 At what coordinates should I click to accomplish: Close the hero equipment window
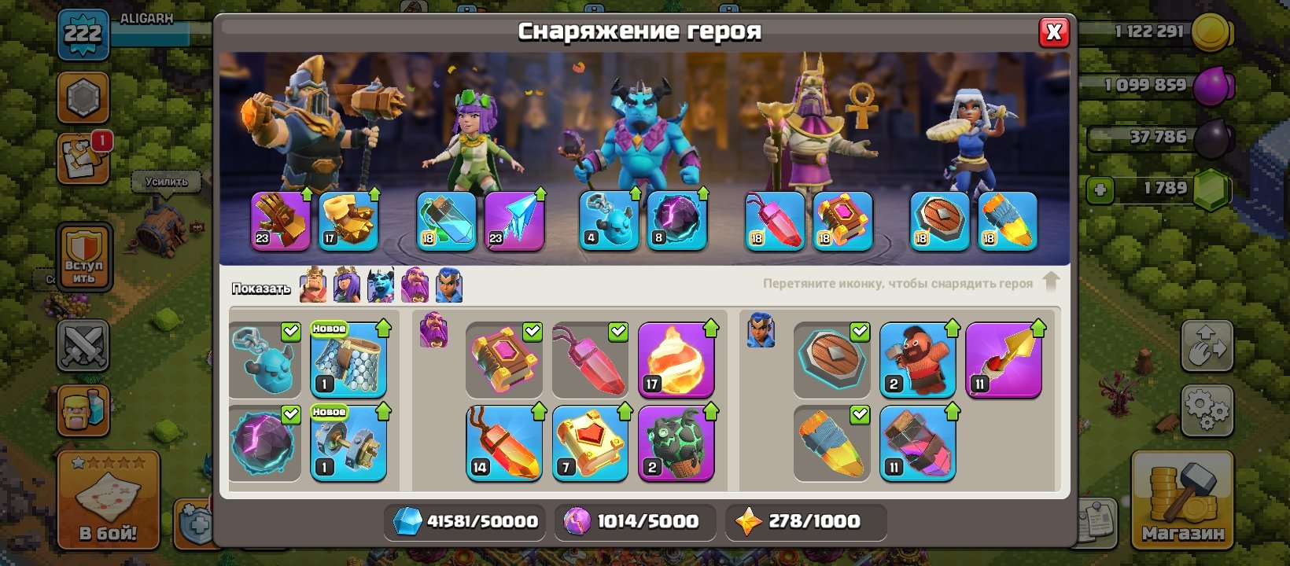coord(1054,32)
